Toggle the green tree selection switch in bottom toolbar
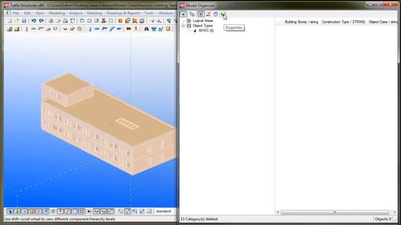Viewport: 401px width, 225px height. tap(17, 211)
